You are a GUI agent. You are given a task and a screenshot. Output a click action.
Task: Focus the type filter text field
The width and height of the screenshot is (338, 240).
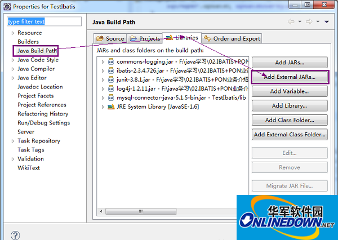(x=44, y=21)
